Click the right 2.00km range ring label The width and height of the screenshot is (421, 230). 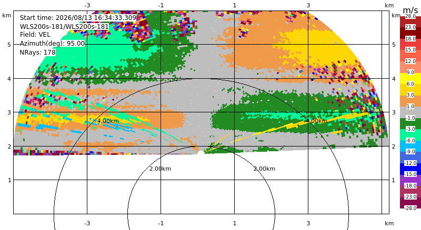[265, 169]
